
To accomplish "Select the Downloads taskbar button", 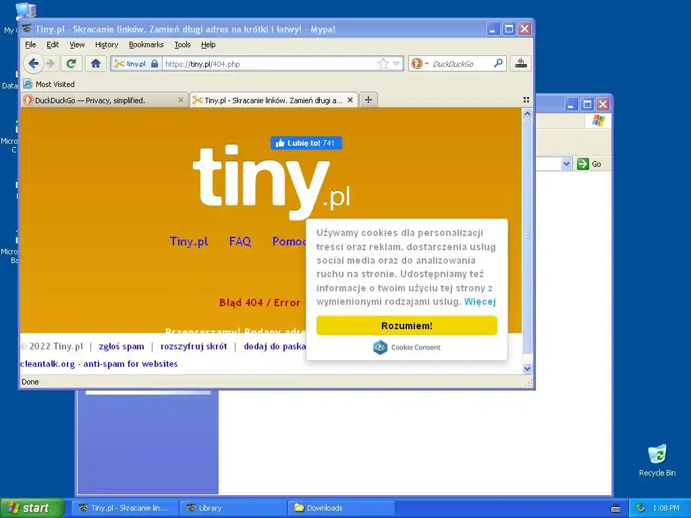I will (x=341, y=508).
